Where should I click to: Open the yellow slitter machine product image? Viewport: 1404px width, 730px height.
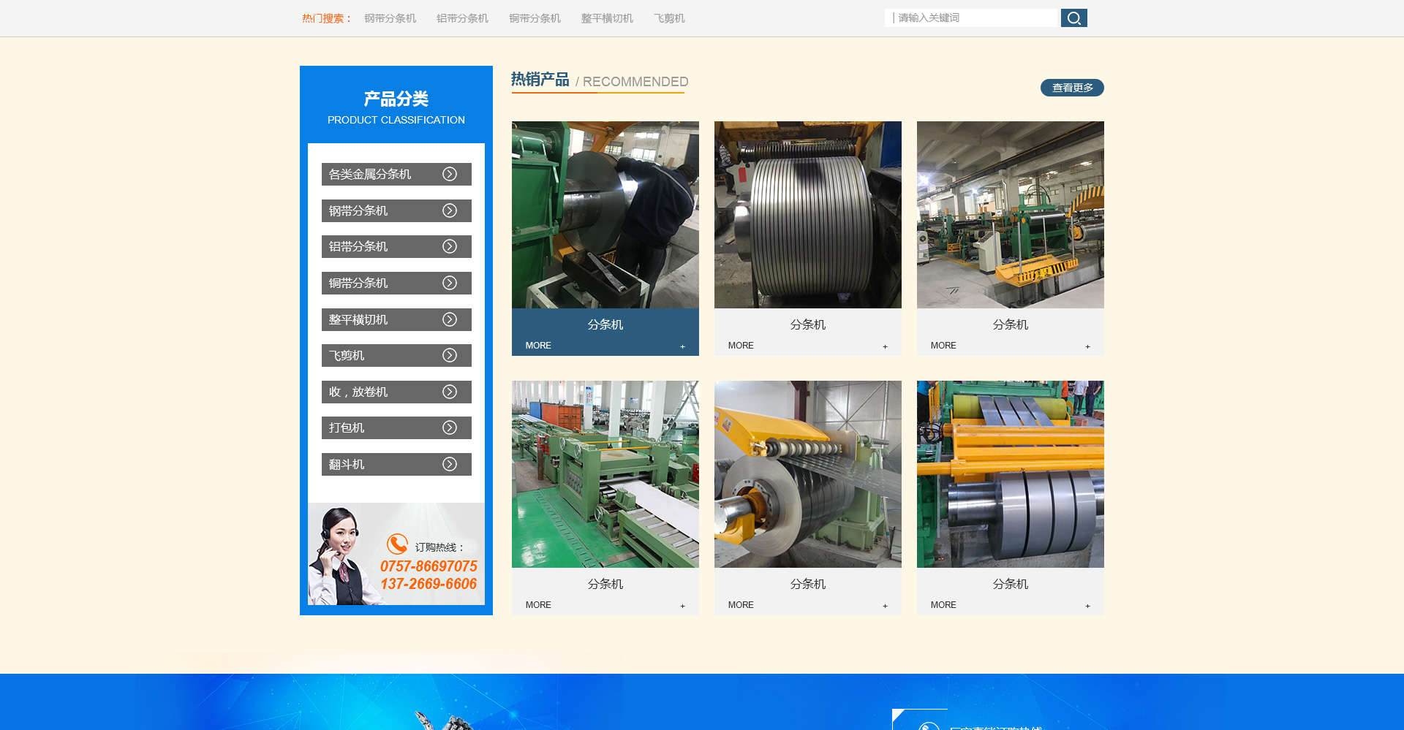coord(807,474)
